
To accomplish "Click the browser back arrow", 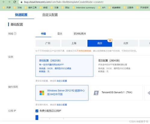I will point(4,2).
